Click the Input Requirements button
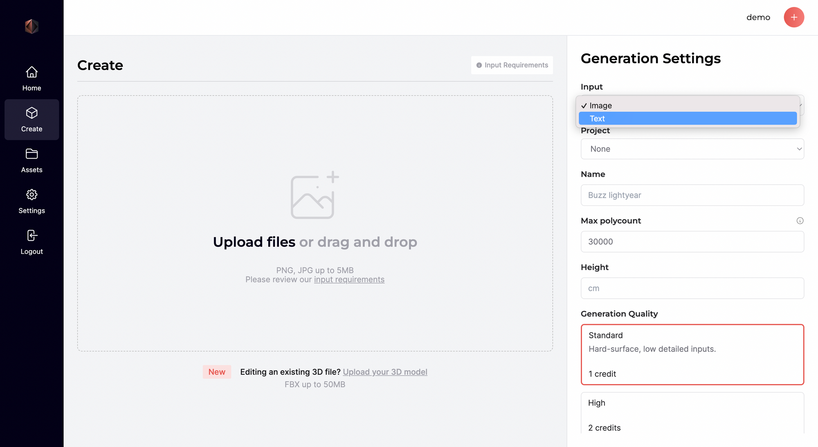Image resolution: width=818 pixels, height=447 pixels. point(512,65)
